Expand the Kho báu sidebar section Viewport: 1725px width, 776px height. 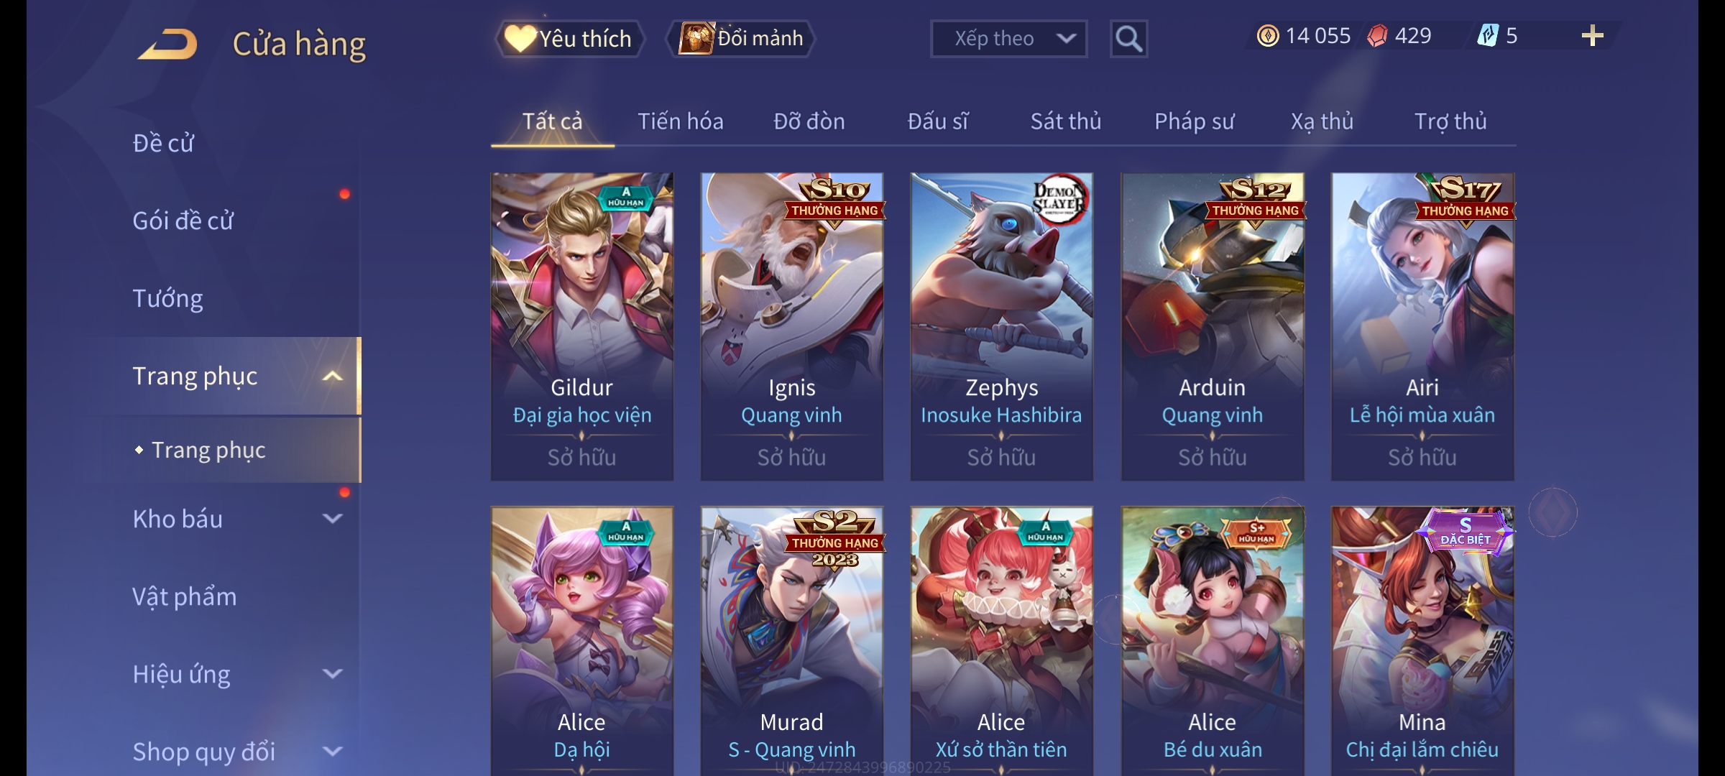[x=332, y=519]
